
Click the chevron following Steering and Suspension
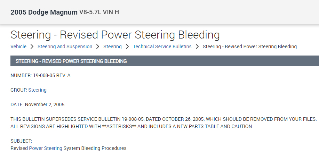pyautogui.click(x=98, y=47)
